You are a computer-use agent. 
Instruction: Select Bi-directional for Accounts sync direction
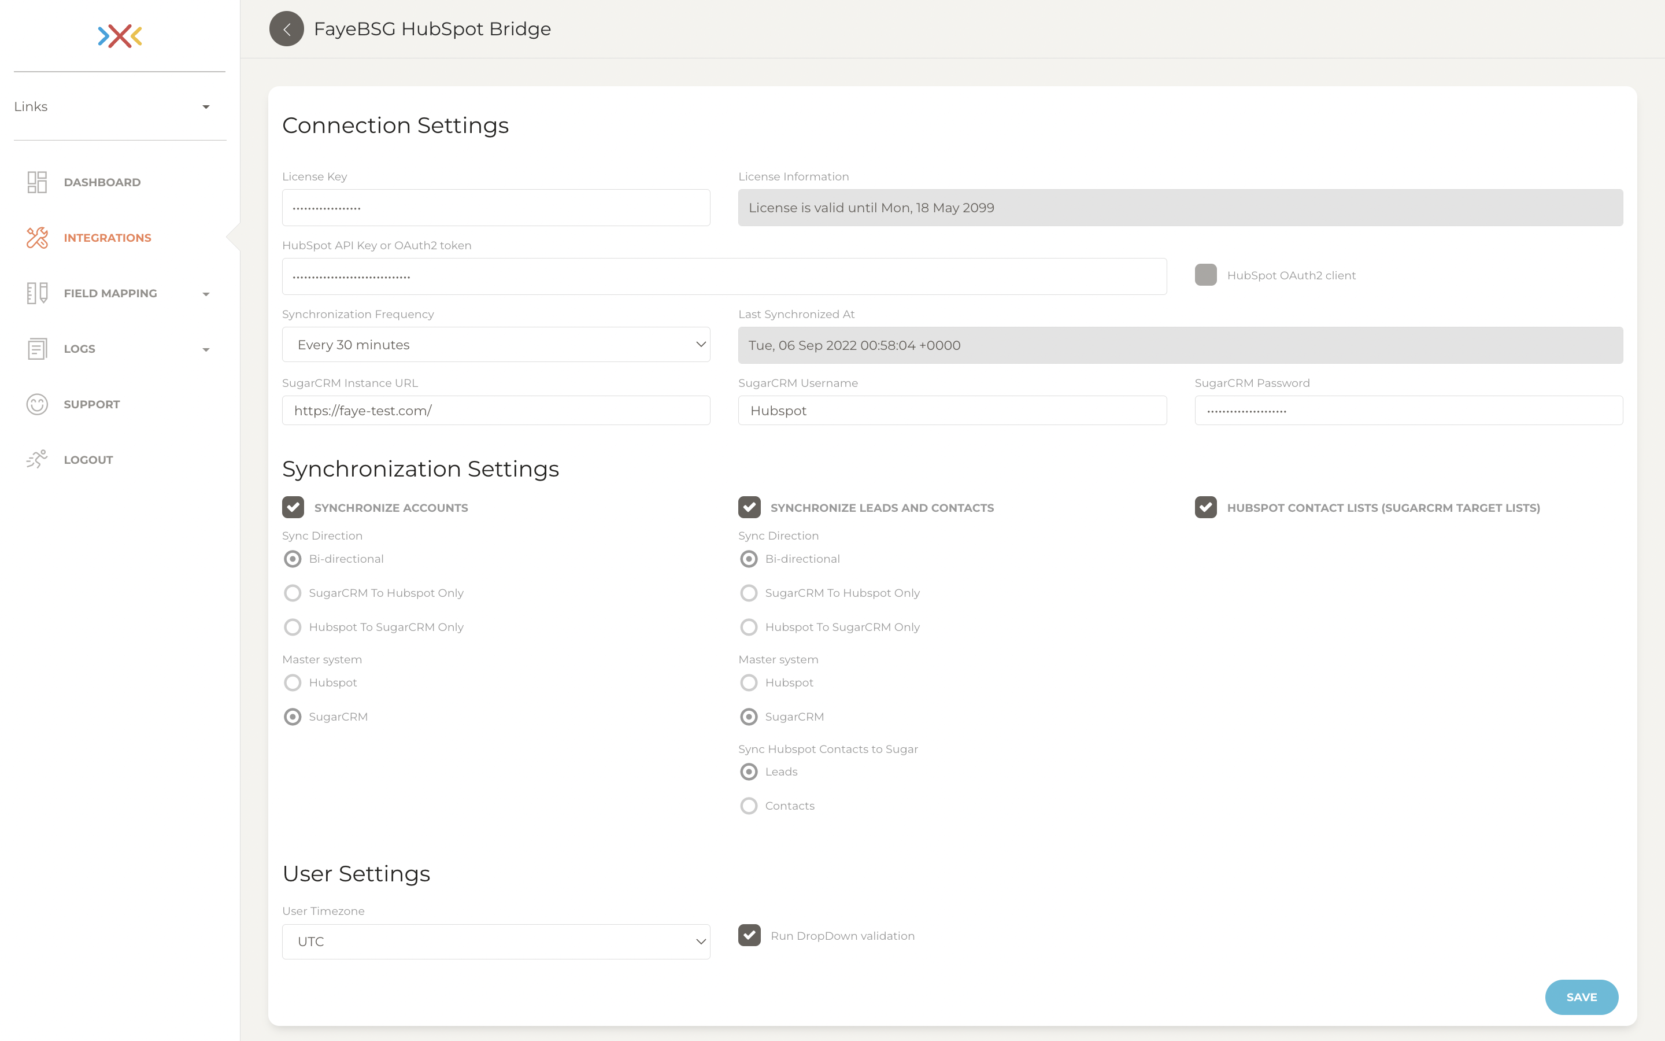point(293,559)
